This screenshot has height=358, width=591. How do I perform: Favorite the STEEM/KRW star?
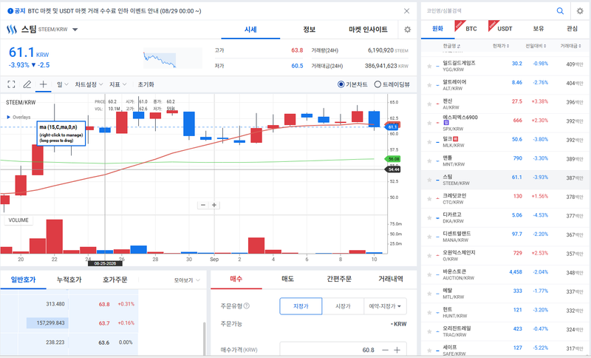(429, 180)
